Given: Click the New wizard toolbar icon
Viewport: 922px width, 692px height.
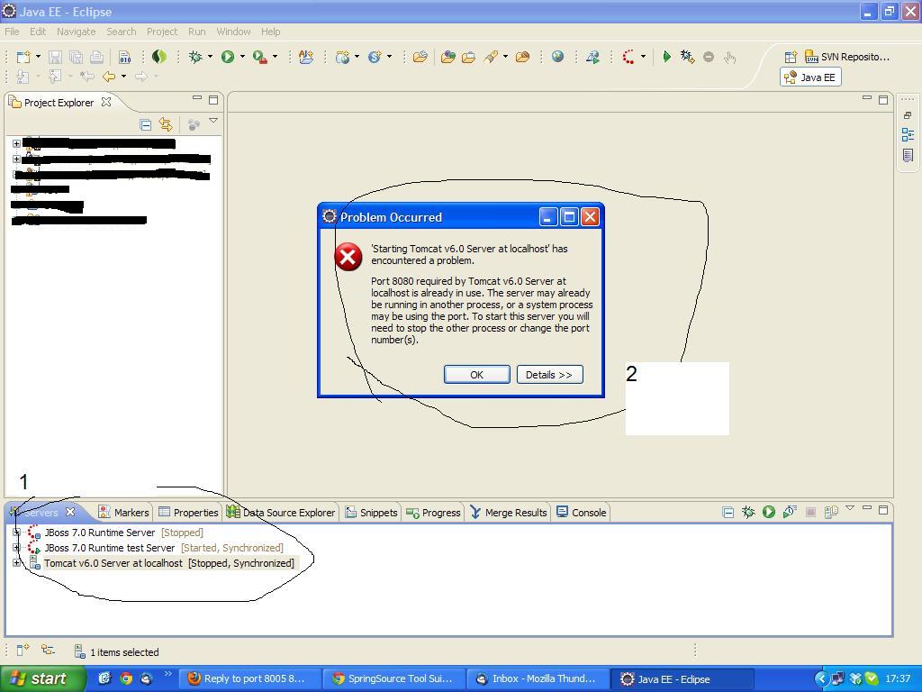Looking at the screenshot, I should coord(23,57).
